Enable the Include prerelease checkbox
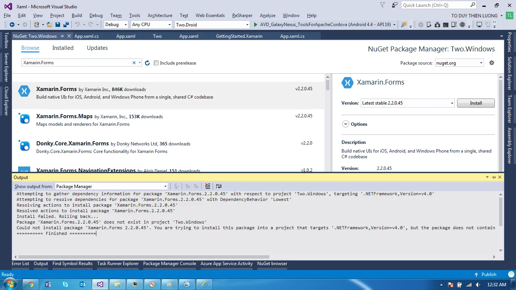Screen dimensions: 516x290 click(x=156, y=63)
